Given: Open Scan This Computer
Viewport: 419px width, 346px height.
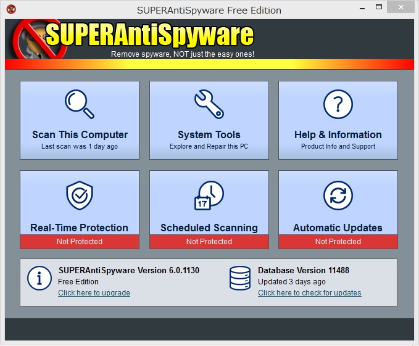Looking at the screenshot, I should (80, 120).
